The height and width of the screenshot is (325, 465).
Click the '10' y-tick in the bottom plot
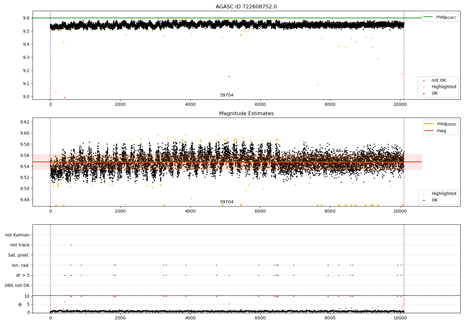(x=27, y=296)
